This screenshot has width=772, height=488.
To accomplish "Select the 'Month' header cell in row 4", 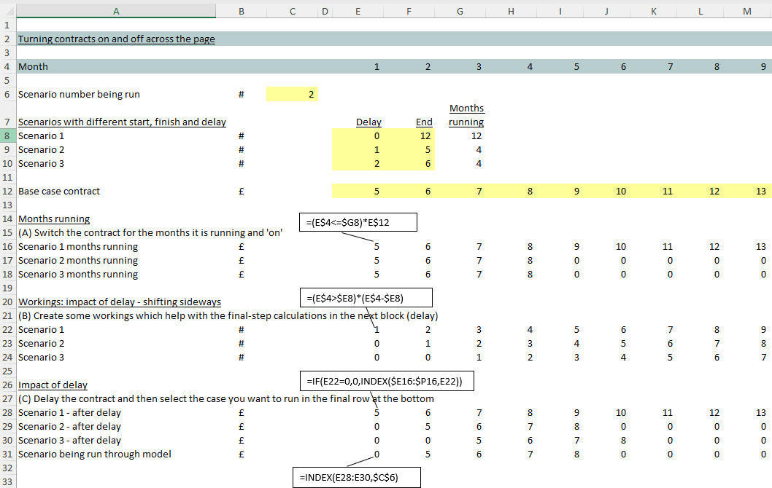I will pyautogui.click(x=33, y=66).
